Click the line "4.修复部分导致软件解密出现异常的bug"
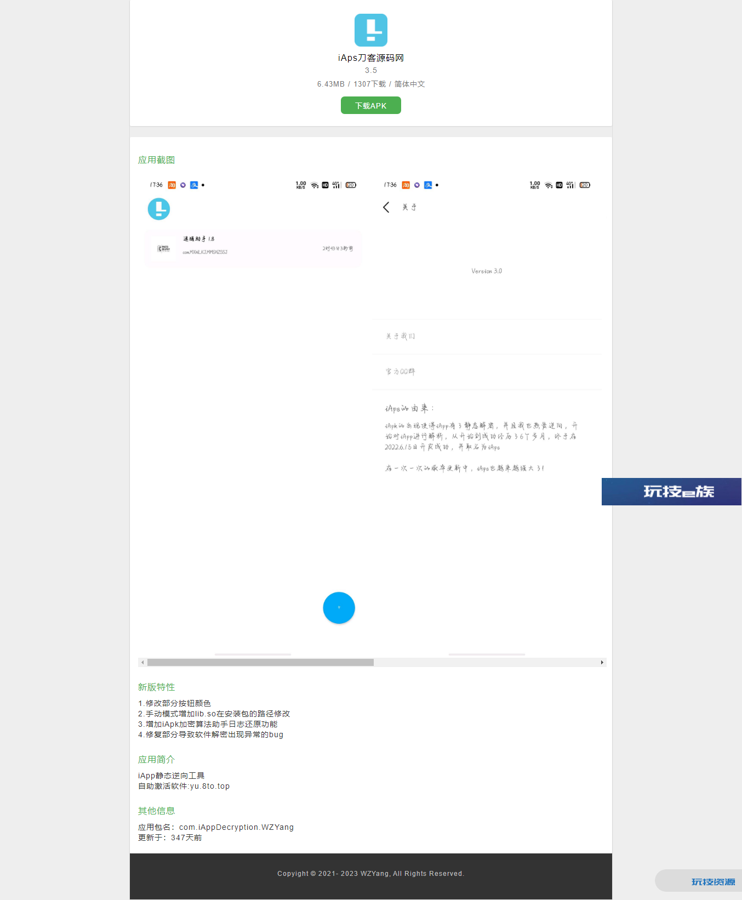Screen dimensions: 742x900 (x=210, y=734)
